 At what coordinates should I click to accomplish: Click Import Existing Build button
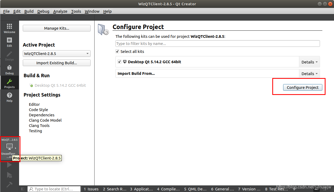click(57, 63)
